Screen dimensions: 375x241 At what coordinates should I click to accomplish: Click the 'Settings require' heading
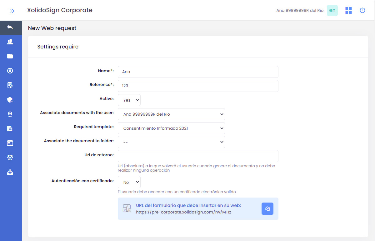[58, 47]
